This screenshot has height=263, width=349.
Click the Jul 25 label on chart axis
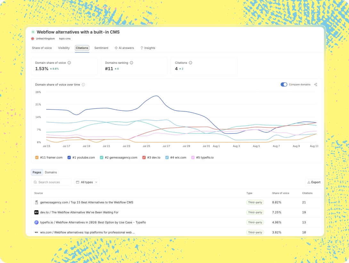coord(146,146)
